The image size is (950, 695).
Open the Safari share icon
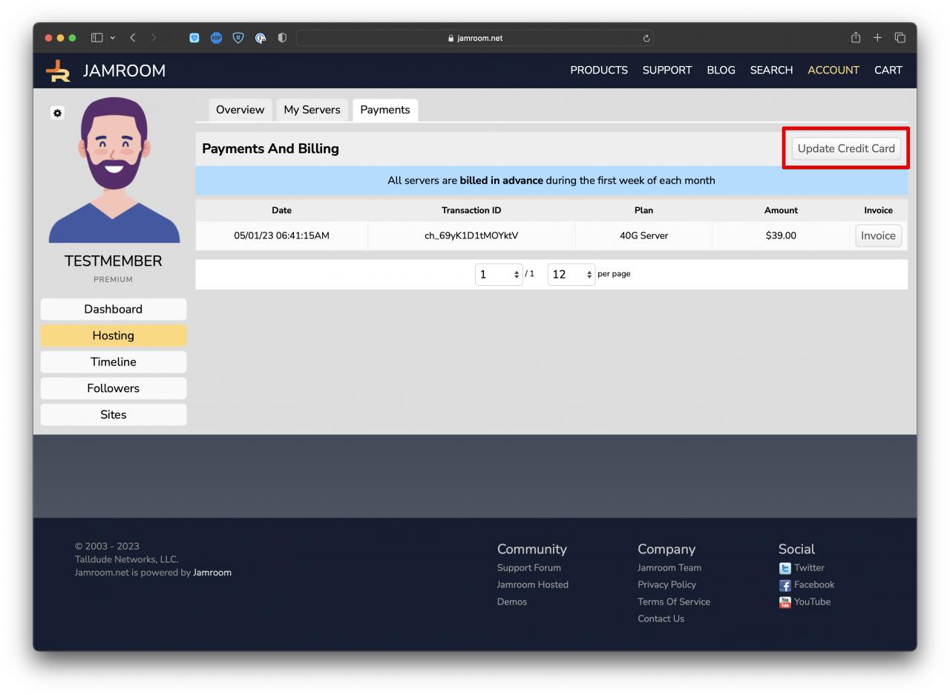point(855,38)
